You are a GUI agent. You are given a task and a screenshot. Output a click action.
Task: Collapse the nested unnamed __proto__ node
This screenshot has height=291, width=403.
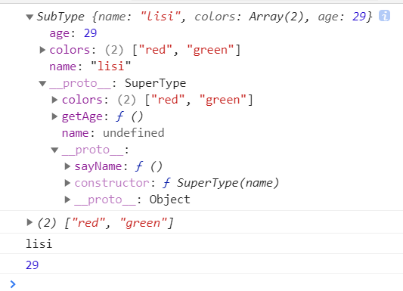[54, 150]
